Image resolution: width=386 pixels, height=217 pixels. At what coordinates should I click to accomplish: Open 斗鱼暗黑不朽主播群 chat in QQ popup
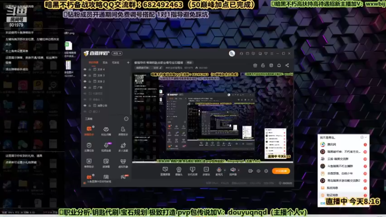(344, 166)
